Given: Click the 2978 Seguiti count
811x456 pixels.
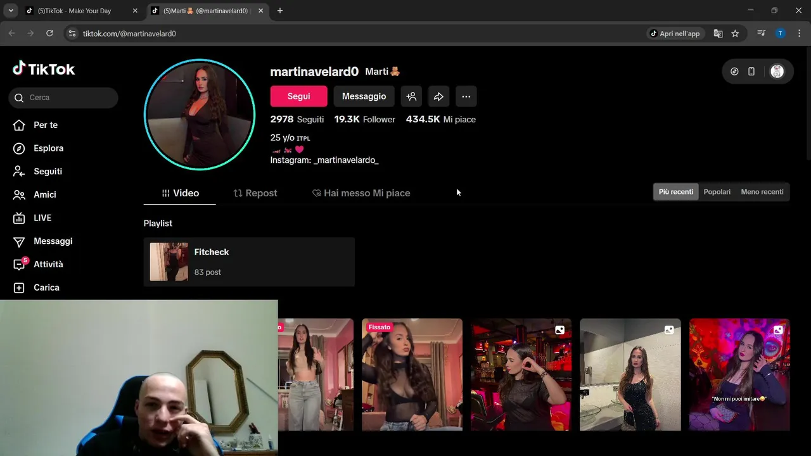Looking at the screenshot, I should click(x=297, y=119).
